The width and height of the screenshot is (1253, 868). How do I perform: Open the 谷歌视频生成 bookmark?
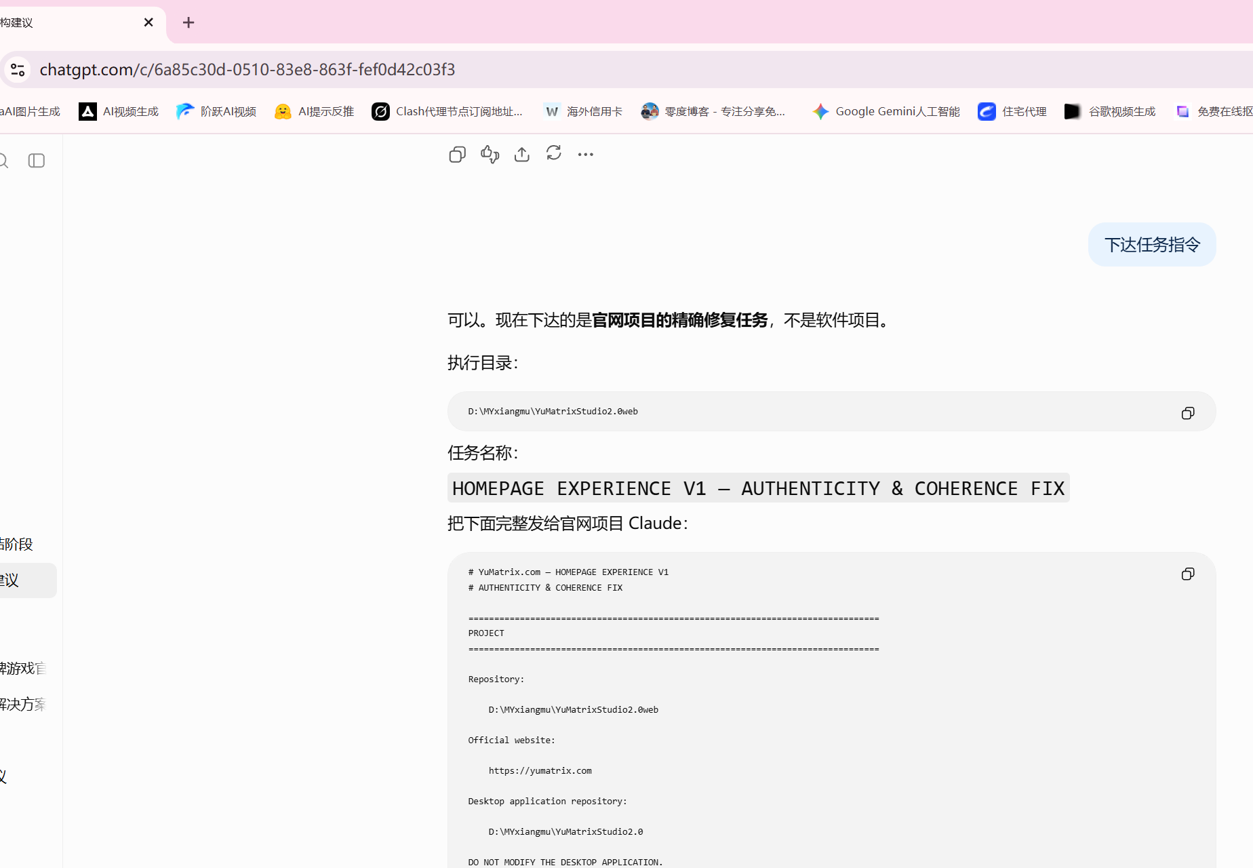coord(1110,111)
